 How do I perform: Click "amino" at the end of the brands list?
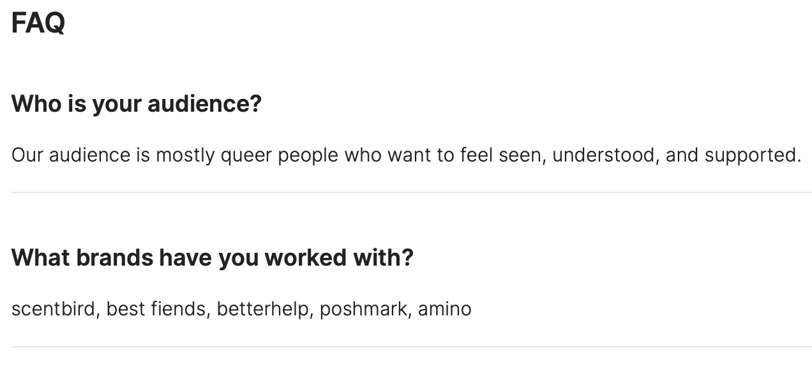(445, 309)
